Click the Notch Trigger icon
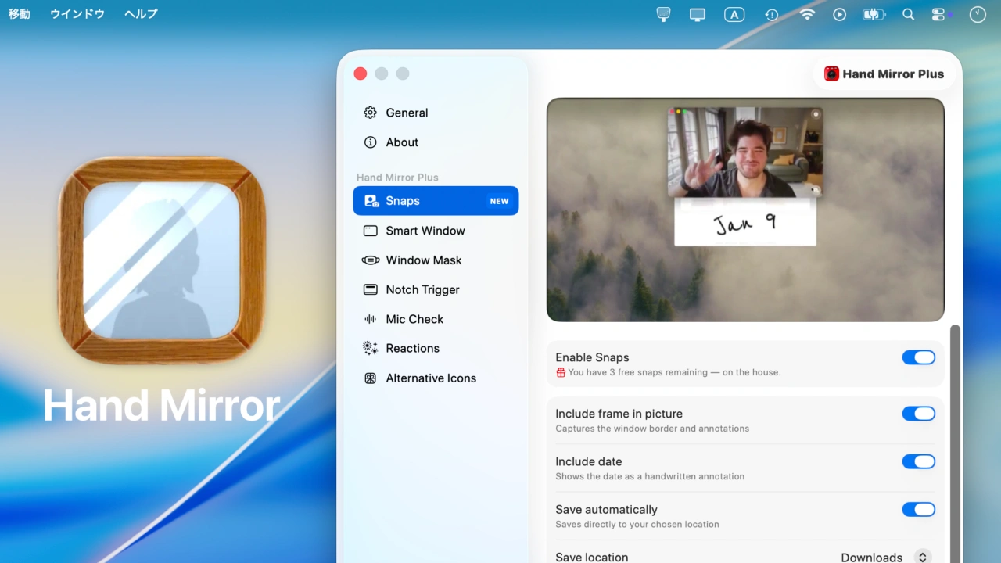 [x=370, y=289]
